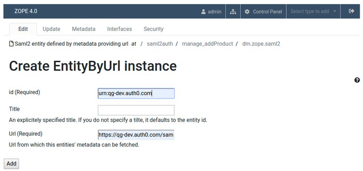Click the document icon before Saml2 entity

pos(11,44)
